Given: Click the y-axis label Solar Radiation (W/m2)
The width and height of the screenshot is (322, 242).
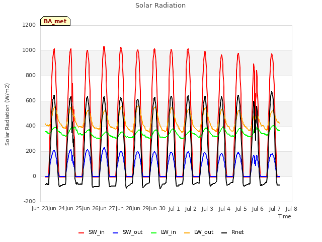Looking at the screenshot, I should tap(7, 114).
